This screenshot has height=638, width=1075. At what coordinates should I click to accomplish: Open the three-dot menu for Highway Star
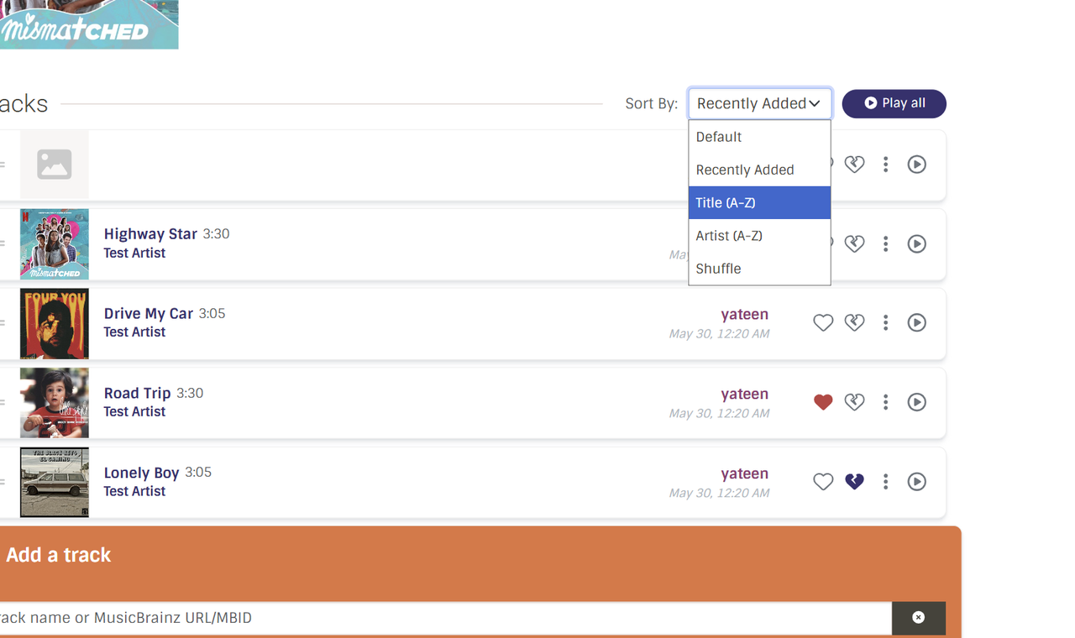(885, 243)
